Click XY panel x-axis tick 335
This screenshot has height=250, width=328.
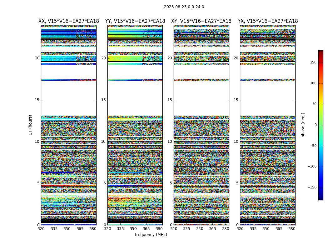pos(187,229)
